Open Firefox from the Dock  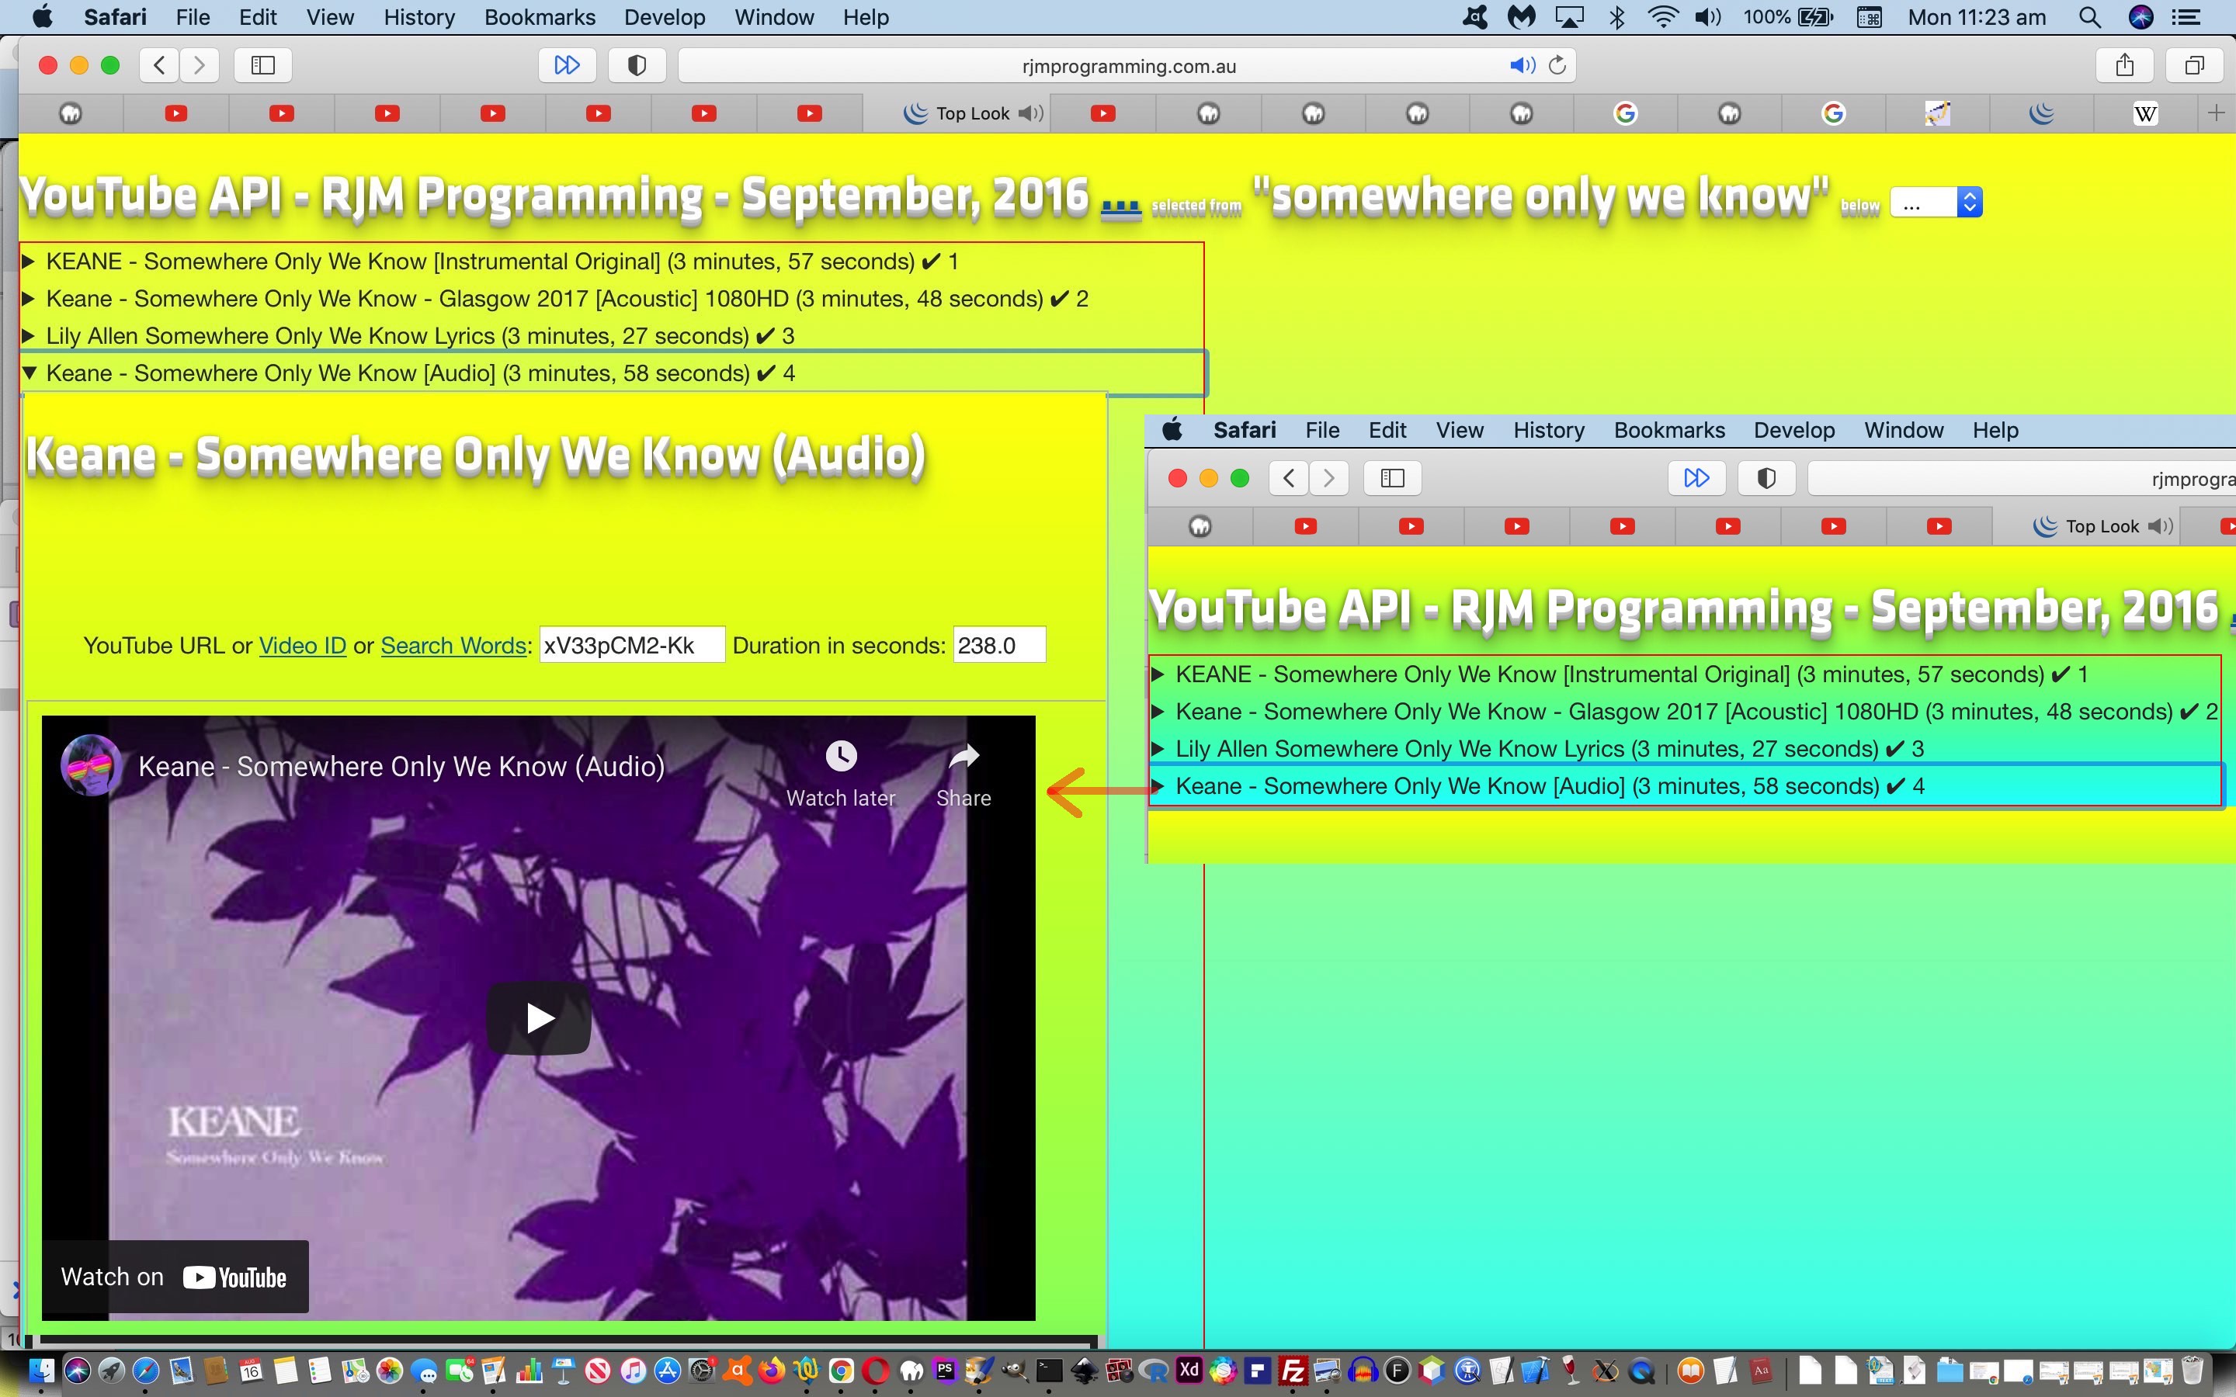[772, 1370]
